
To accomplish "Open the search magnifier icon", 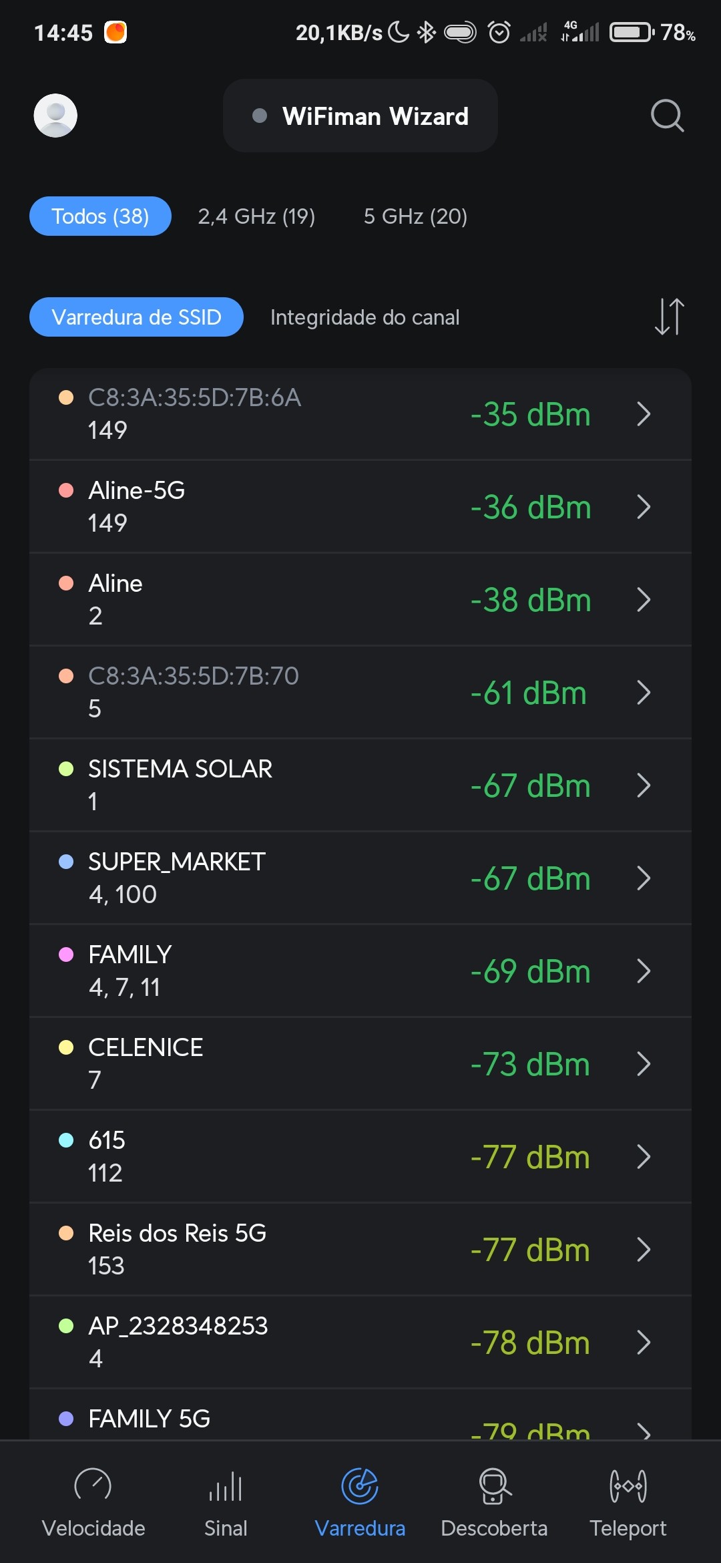I will point(667,116).
